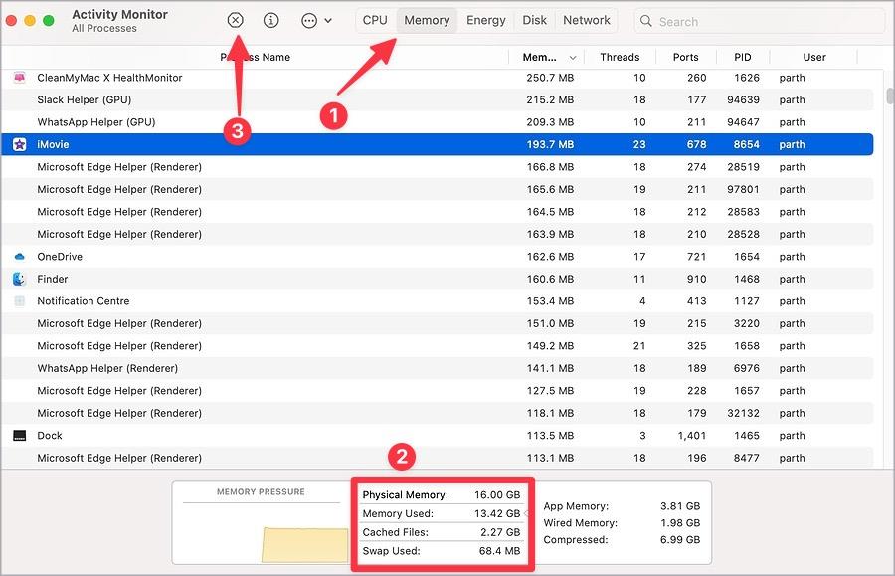Click the OneDrive cloud icon
Image resolution: width=895 pixels, height=576 pixels.
point(20,257)
